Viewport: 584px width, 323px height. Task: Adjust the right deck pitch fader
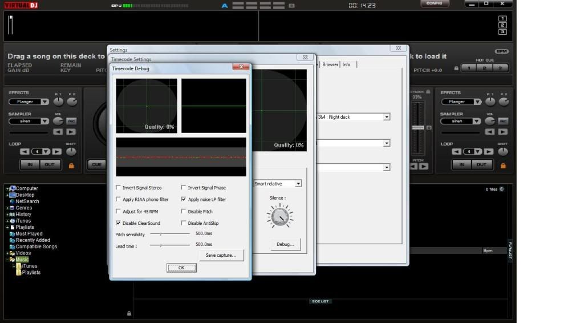418,128
